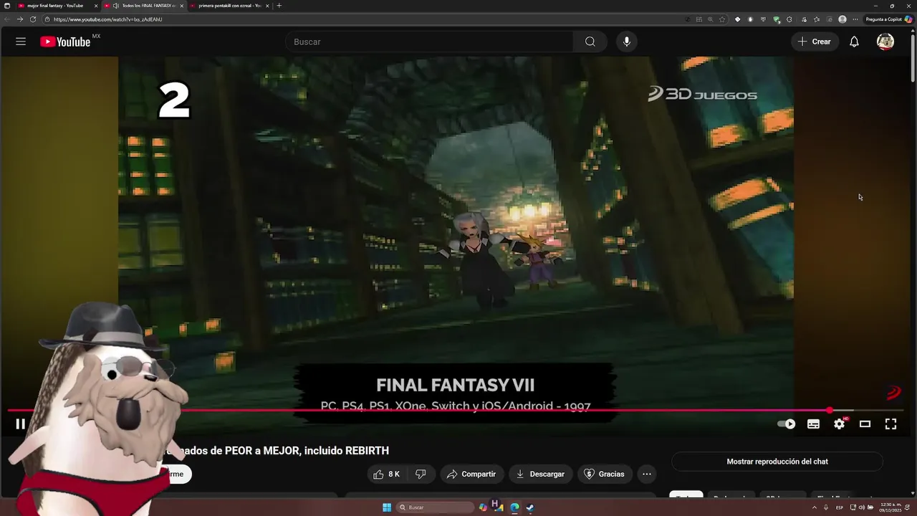Share the video with Compartir
Screen dimensions: 917x516
point(471,474)
